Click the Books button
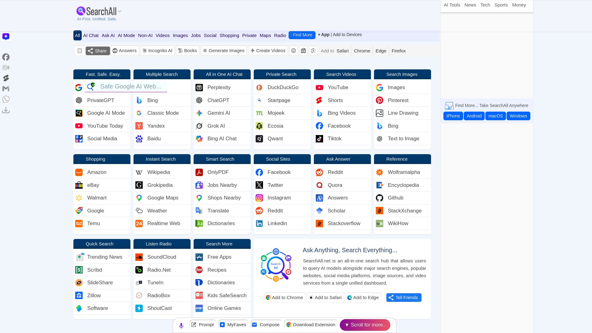592x333 pixels. (187, 51)
